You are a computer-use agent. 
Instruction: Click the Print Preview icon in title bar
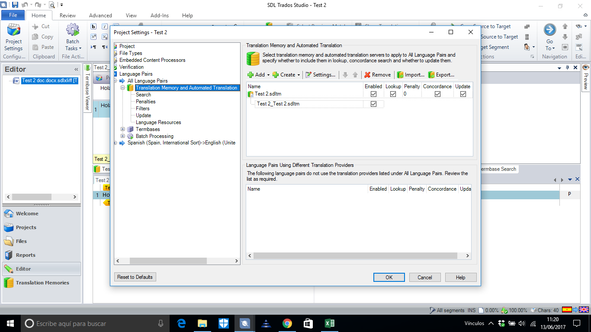[x=51, y=5]
